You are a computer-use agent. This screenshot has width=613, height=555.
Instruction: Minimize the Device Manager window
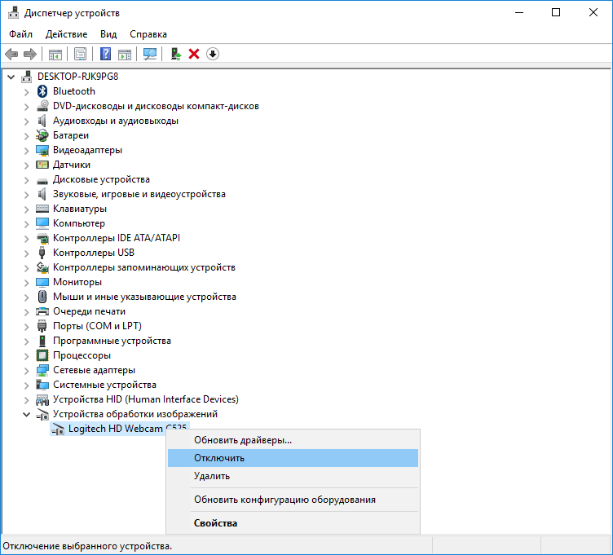tap(519, 12)
